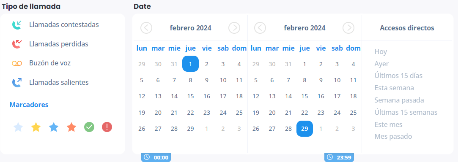Click the missed calls red phone icon
This screenshot has width=458, height=162.
[x=16, y=44]
